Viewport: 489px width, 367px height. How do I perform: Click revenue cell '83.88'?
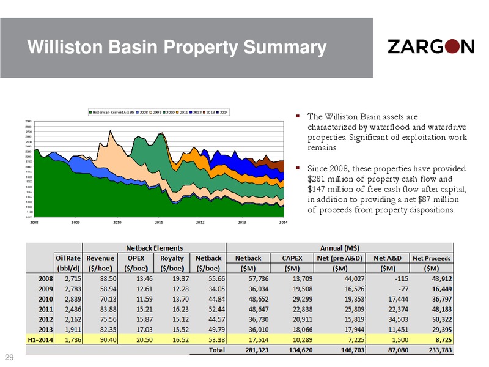click(108, 309)
